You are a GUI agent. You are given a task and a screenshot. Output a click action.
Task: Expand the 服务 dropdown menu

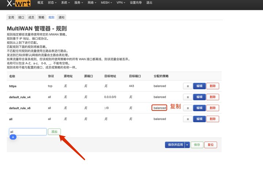click(x=79, y=3)
